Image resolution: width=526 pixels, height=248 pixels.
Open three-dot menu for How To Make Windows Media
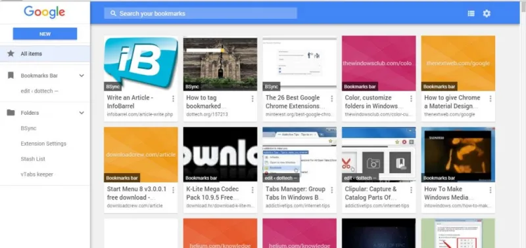tap(490, 190)
